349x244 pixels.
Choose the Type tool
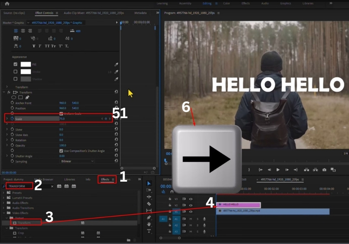pyautogui.click(x=149, y=231)
